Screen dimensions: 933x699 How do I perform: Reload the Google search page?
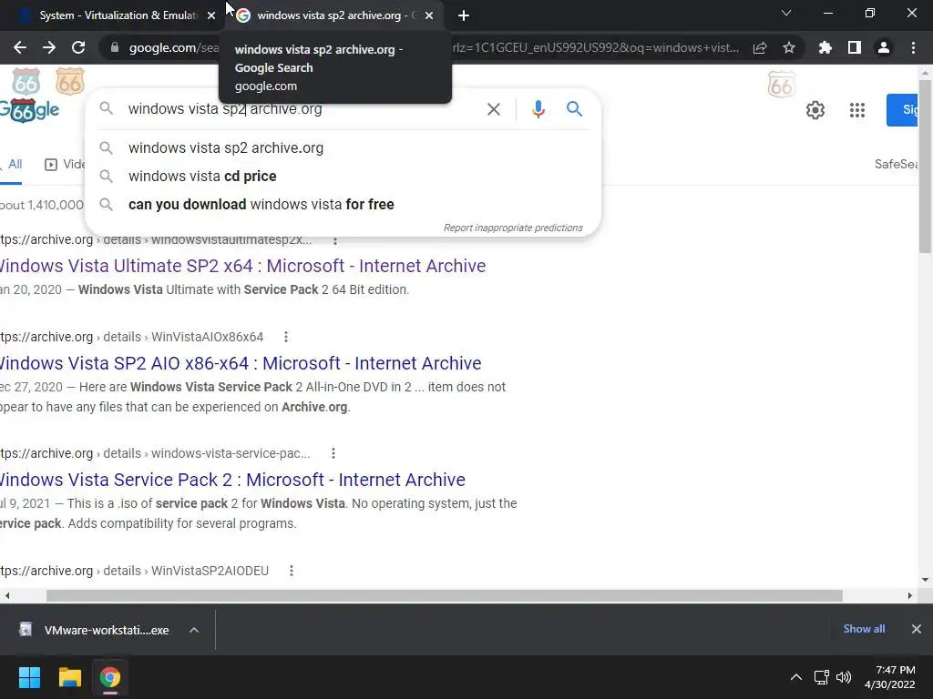(78, 47)
